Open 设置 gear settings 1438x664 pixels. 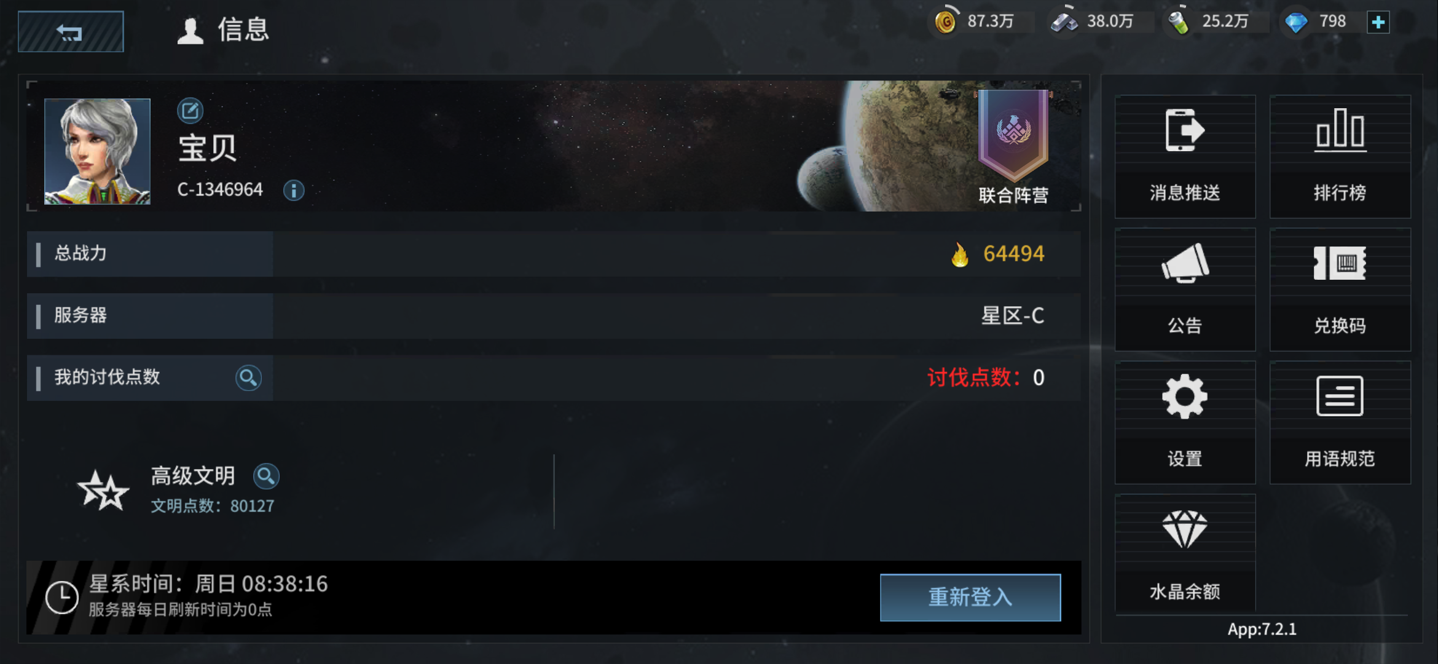1185,422
